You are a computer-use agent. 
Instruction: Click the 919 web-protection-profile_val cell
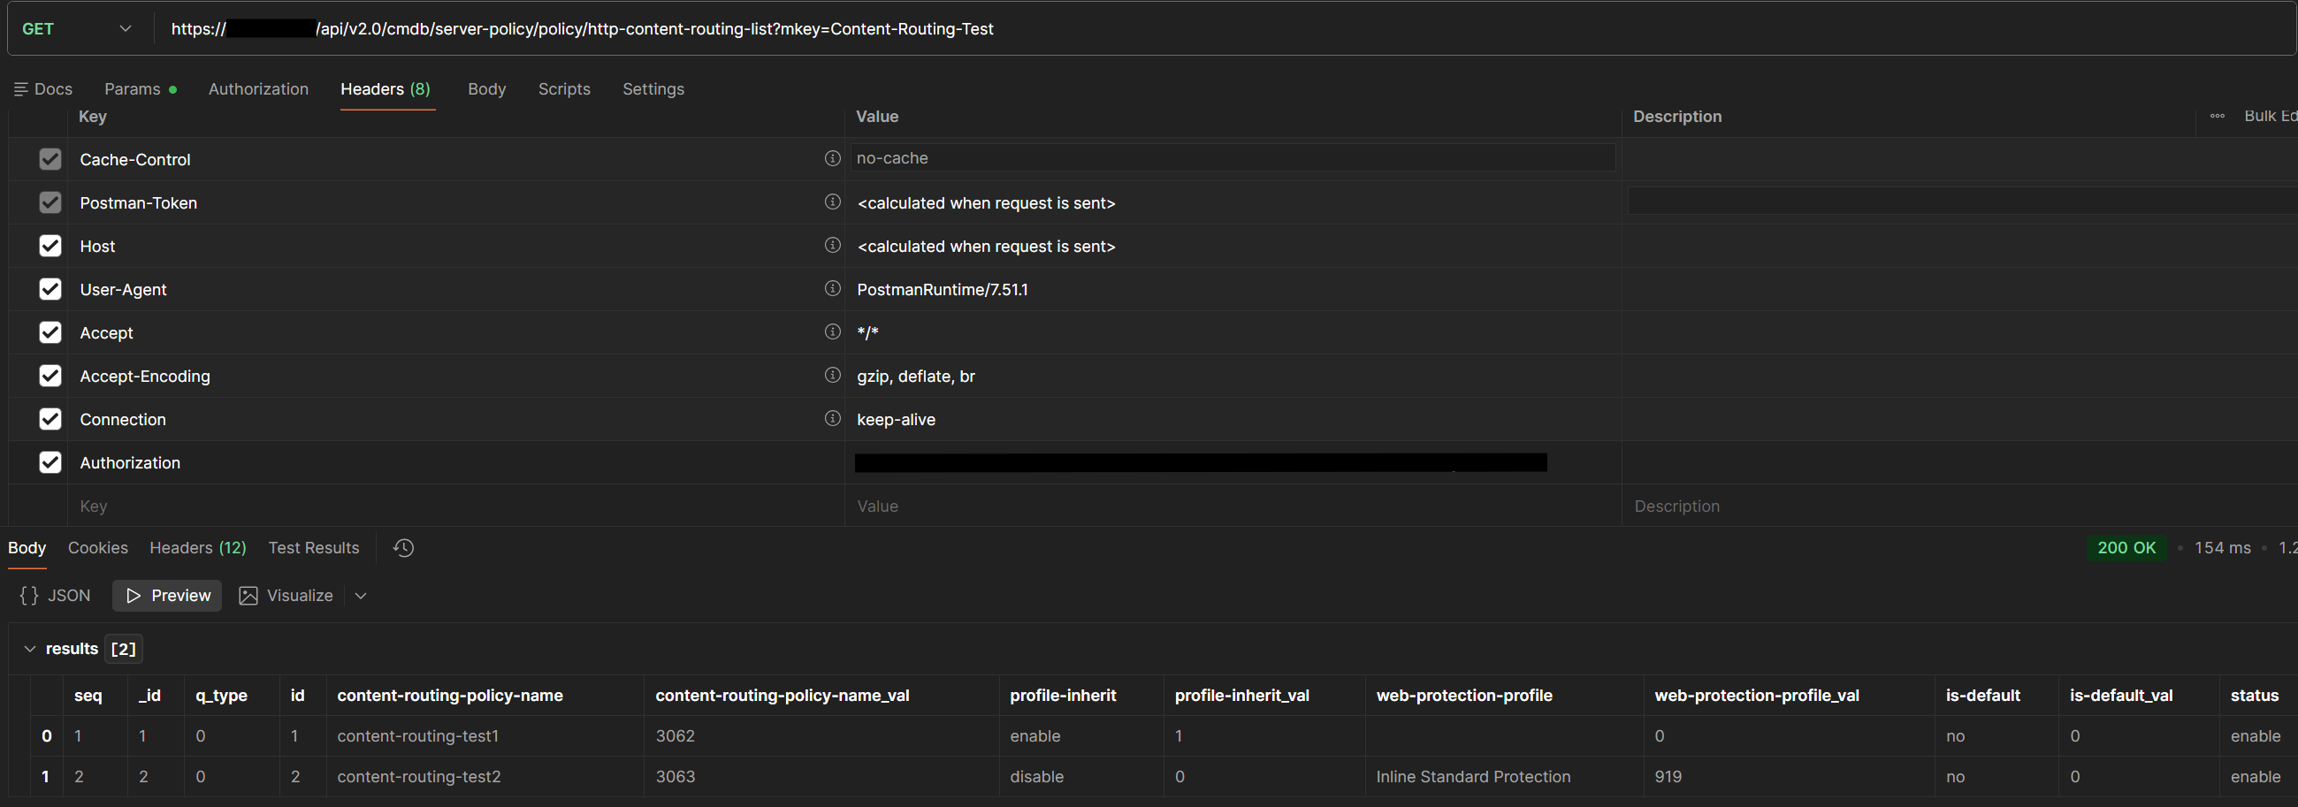pyautogui.click(x=1668, y=777)
